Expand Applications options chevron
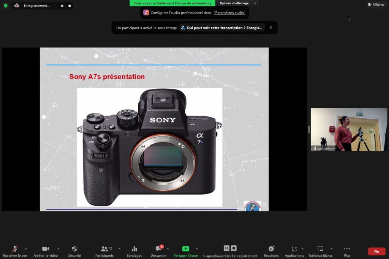 pos(303,249)
